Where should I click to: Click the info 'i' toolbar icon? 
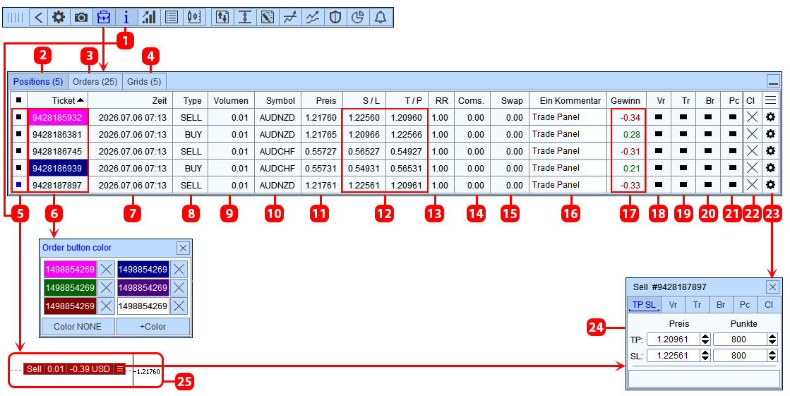[x=126, y=17]
